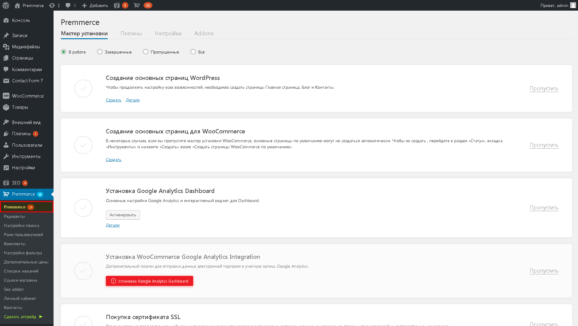Click the Консоль dashboard icon
The image size is (578, 326).
click(x=6, y=20)
